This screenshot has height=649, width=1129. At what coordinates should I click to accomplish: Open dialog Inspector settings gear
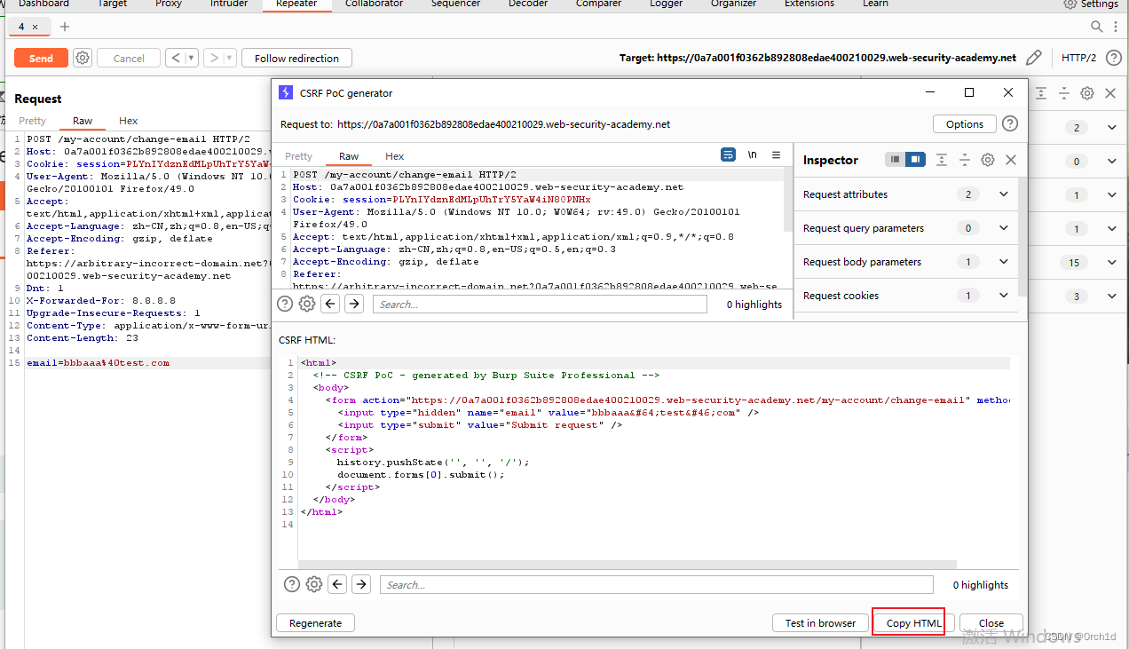click(x=988, y=160)
